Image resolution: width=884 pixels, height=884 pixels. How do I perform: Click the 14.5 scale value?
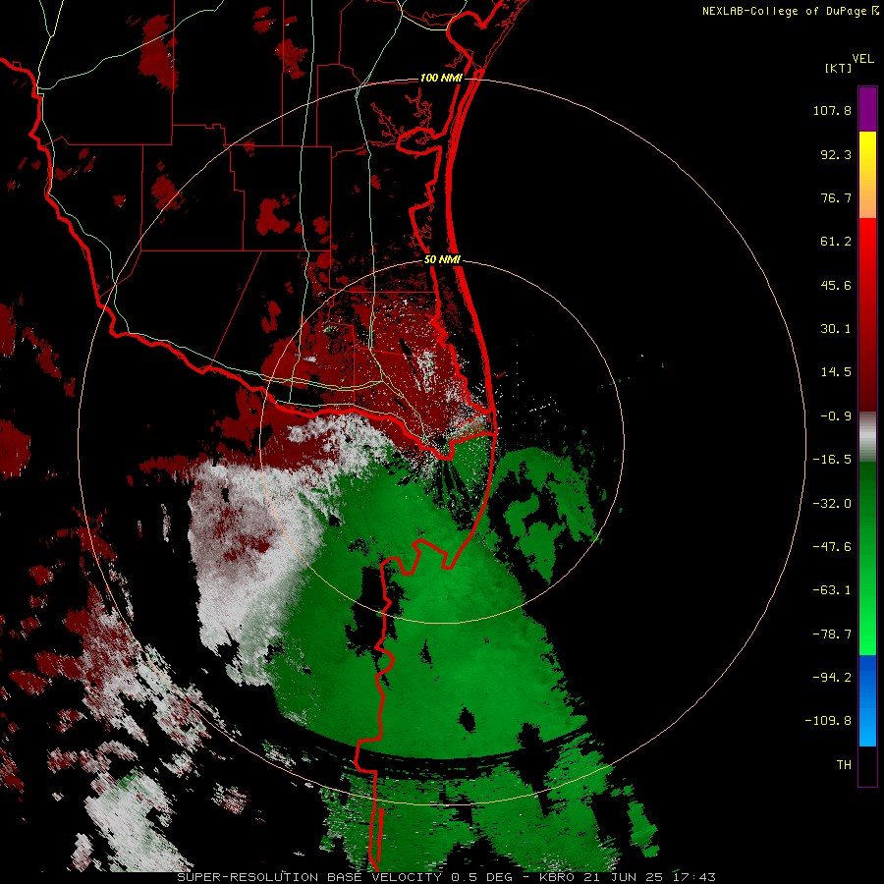[836, 372]
